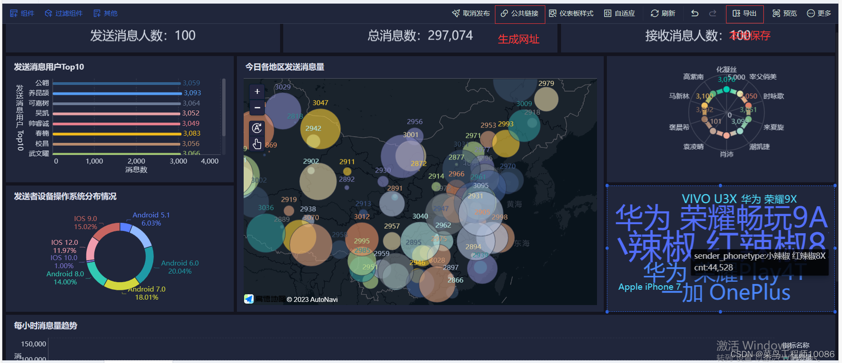Click 导出 export button
Image resolution: width=842 pixels, height=363 pixels.
[x=744, y=13]
